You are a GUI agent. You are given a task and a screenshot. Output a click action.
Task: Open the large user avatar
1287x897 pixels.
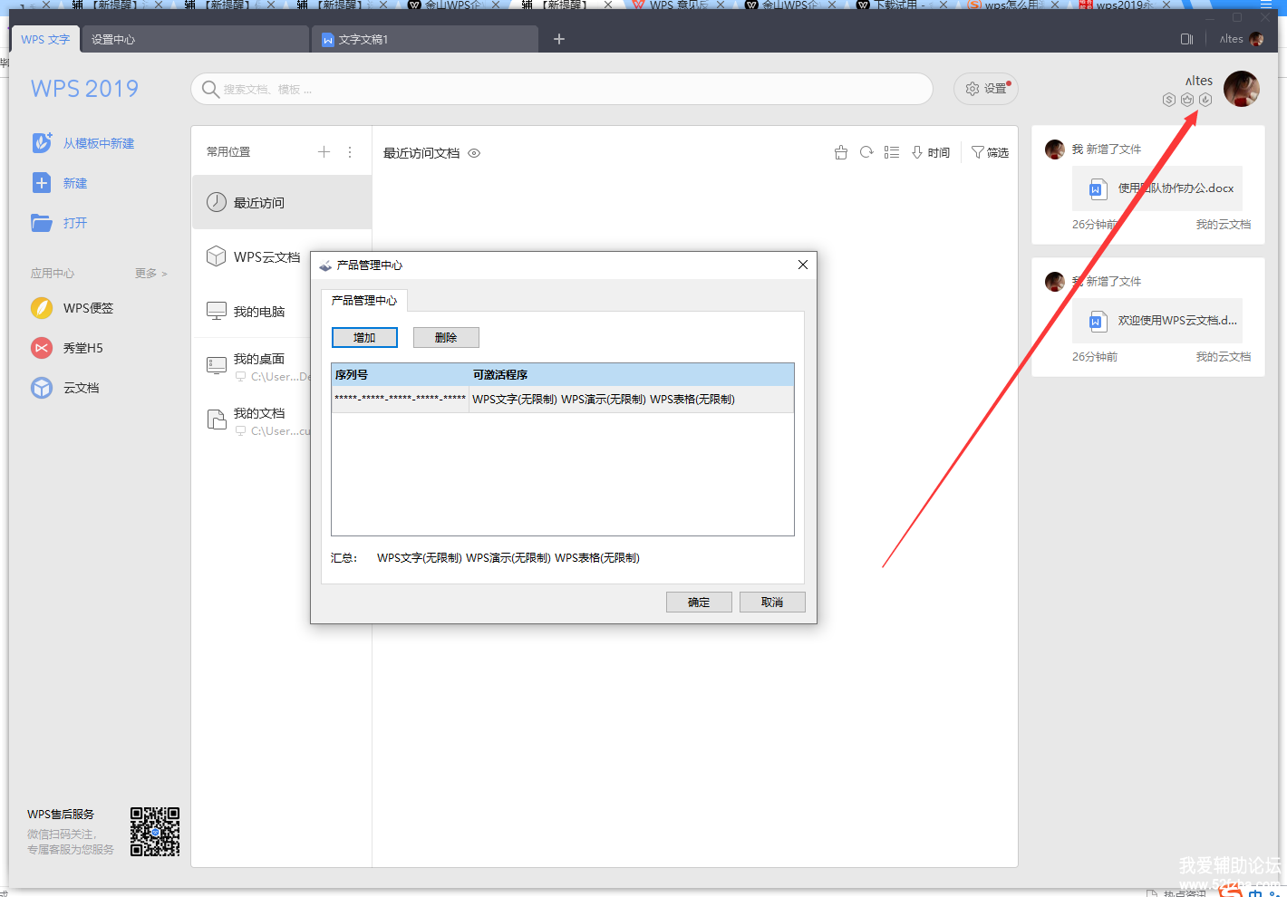point(1242,89)
